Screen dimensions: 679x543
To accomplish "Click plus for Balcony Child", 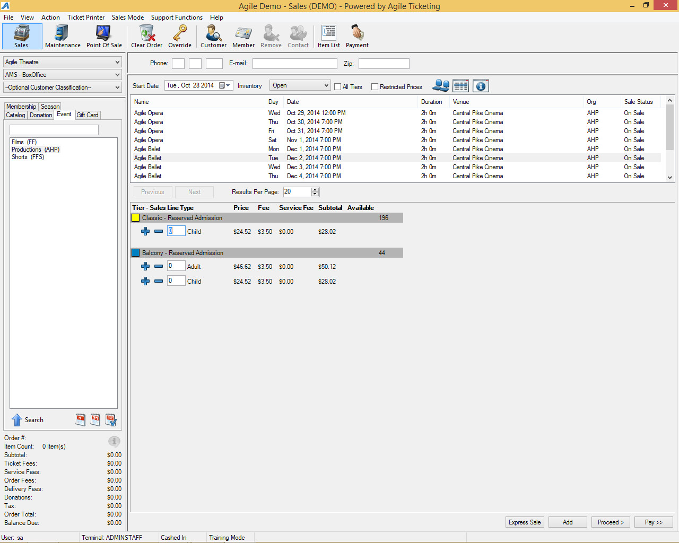I will (145, 281).
